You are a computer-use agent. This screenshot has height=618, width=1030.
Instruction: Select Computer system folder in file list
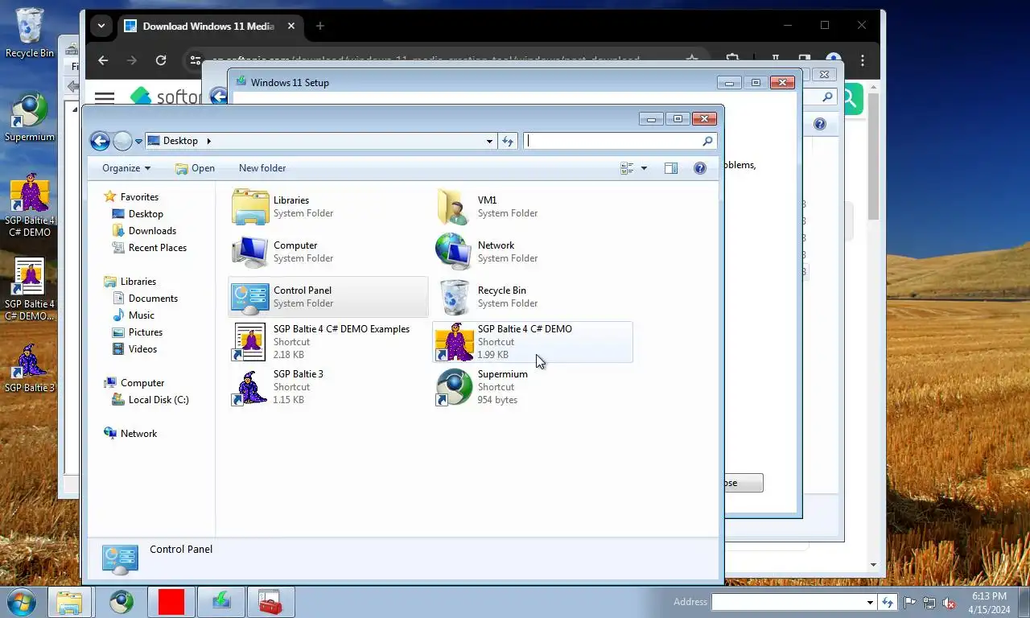(328, 252)
